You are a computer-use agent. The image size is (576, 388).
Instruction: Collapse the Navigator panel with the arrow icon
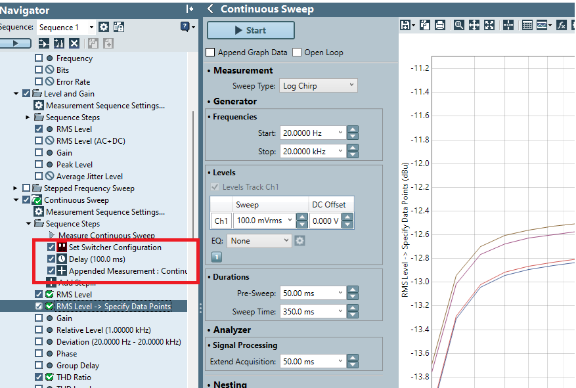coord(190,9)
